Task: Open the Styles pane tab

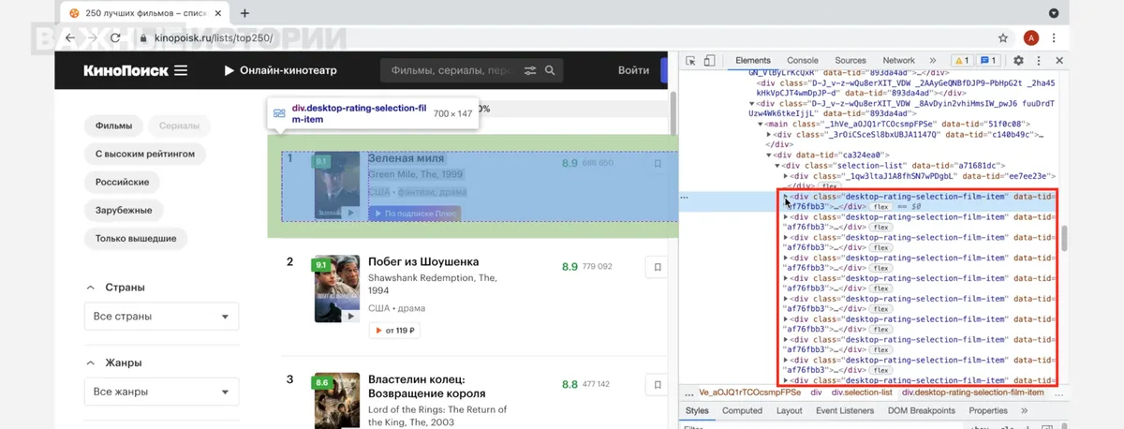Action: [697, 410]
